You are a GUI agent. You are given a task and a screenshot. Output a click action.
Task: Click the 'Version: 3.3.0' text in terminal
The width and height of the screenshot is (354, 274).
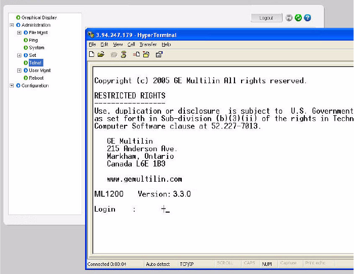[165, 194]
